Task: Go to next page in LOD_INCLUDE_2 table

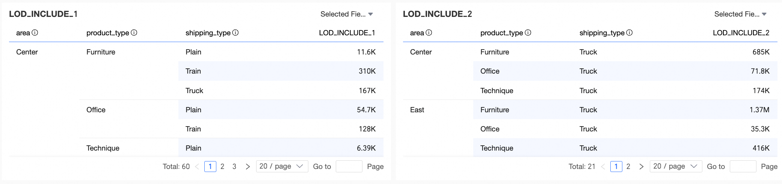Action: (x=641, y=166)
